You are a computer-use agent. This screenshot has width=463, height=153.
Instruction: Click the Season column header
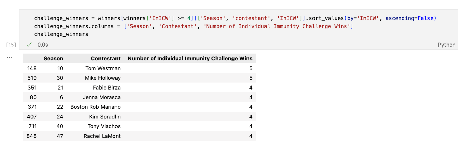[53, 59]
